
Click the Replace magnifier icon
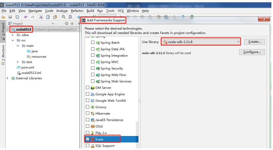(x=70, y=17)
